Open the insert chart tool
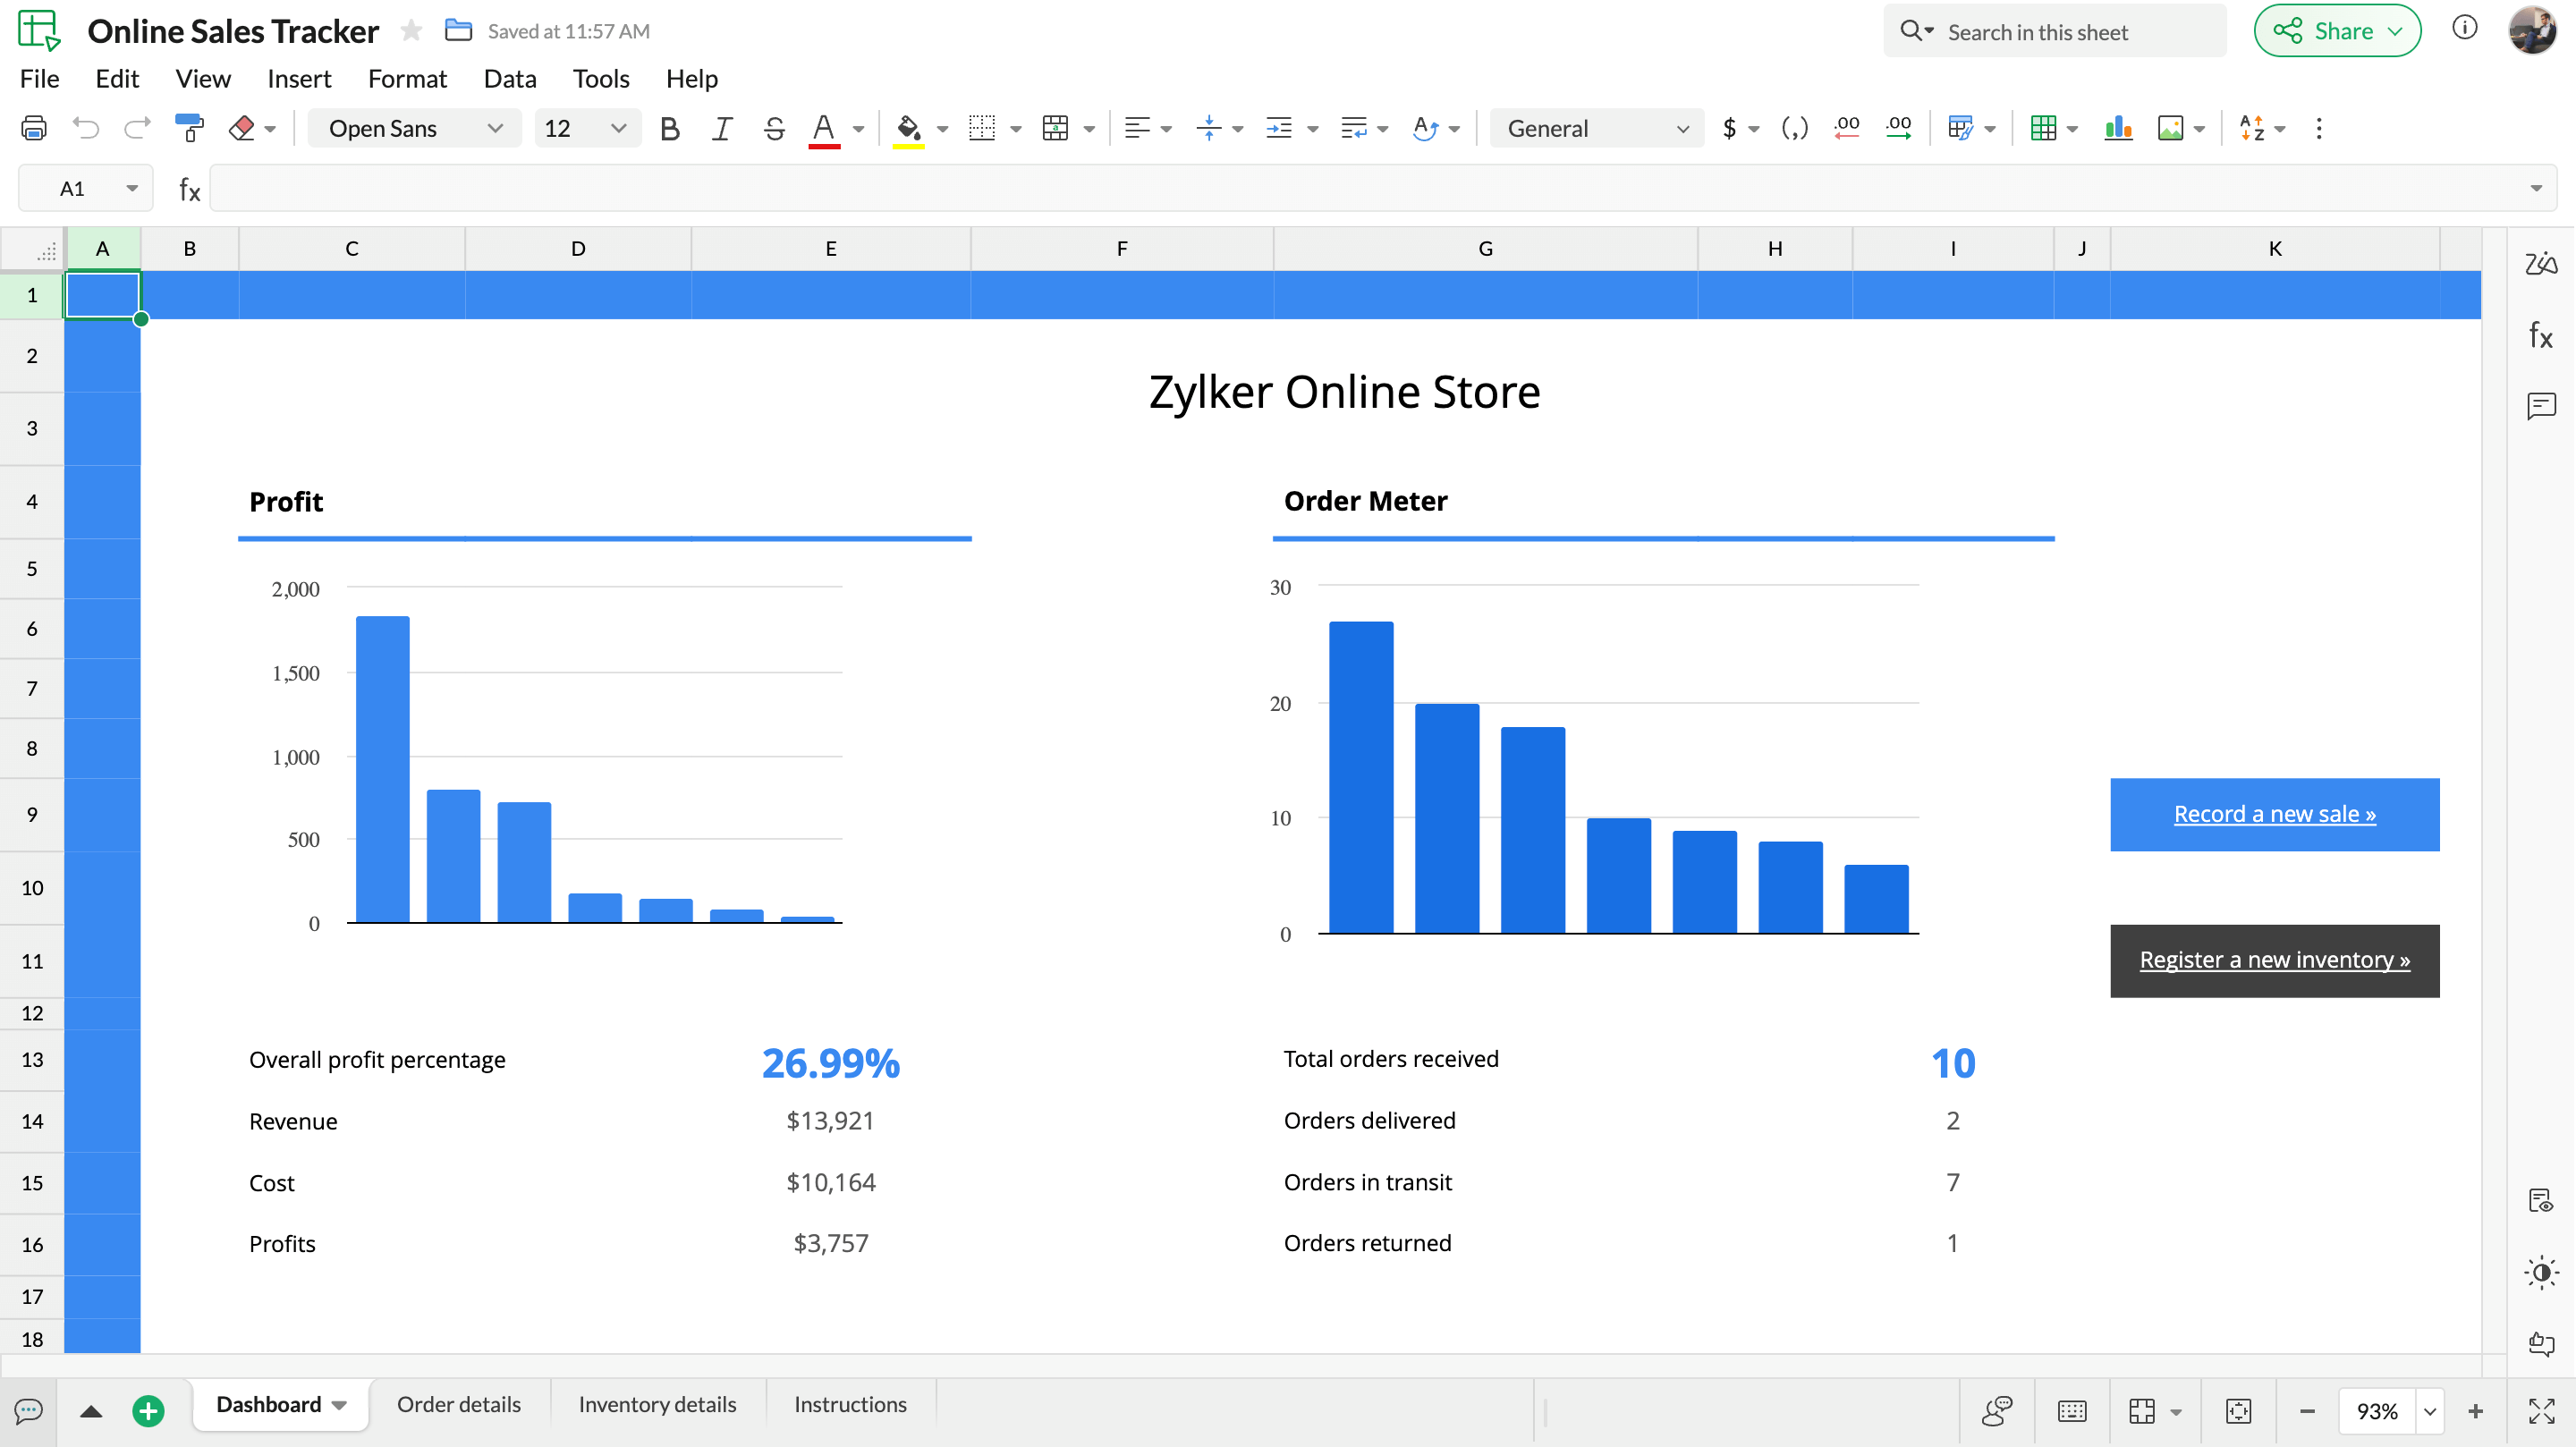The width and height of the screenshot is (2576, 1447). [2119, 128]
